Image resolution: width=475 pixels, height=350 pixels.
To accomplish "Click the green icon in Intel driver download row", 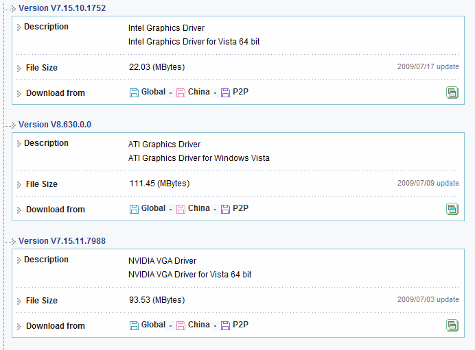I will (x=452, y=92).
